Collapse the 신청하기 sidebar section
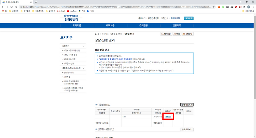This screenshot has width=256, height=138. click(84, 46)
